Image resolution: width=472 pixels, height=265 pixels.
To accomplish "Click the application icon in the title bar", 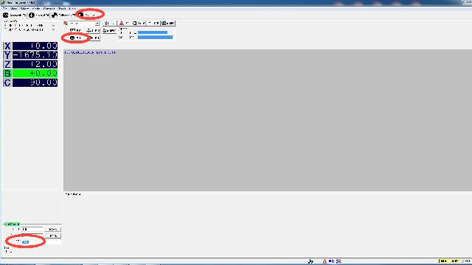I will click(x=3, y=2).
